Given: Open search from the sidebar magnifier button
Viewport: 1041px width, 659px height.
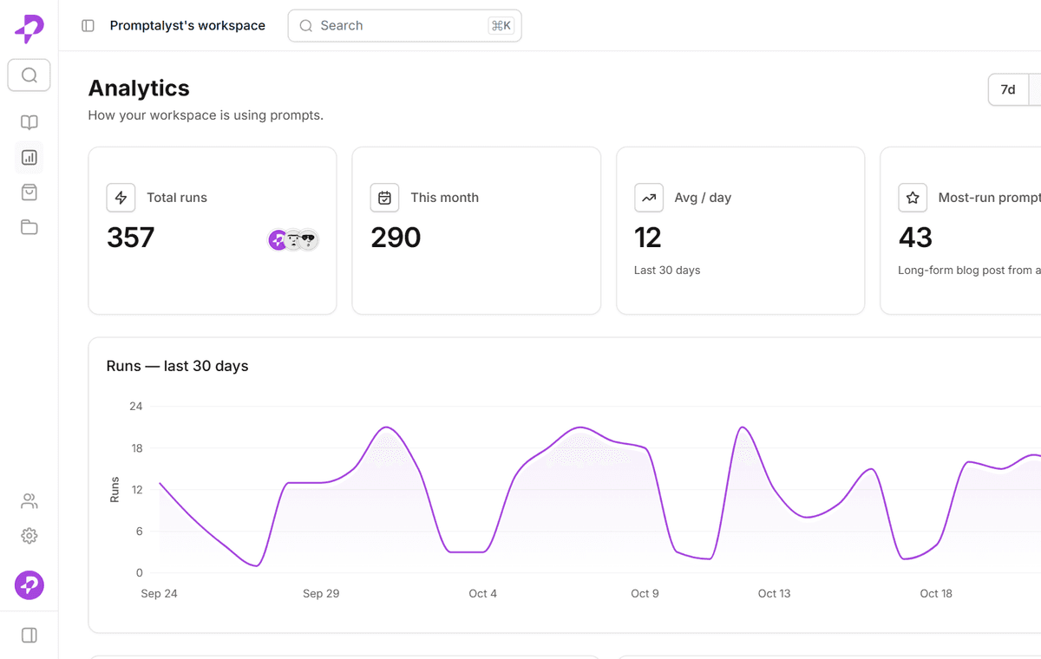Looking at the screenshot, I should pos(29,75).
